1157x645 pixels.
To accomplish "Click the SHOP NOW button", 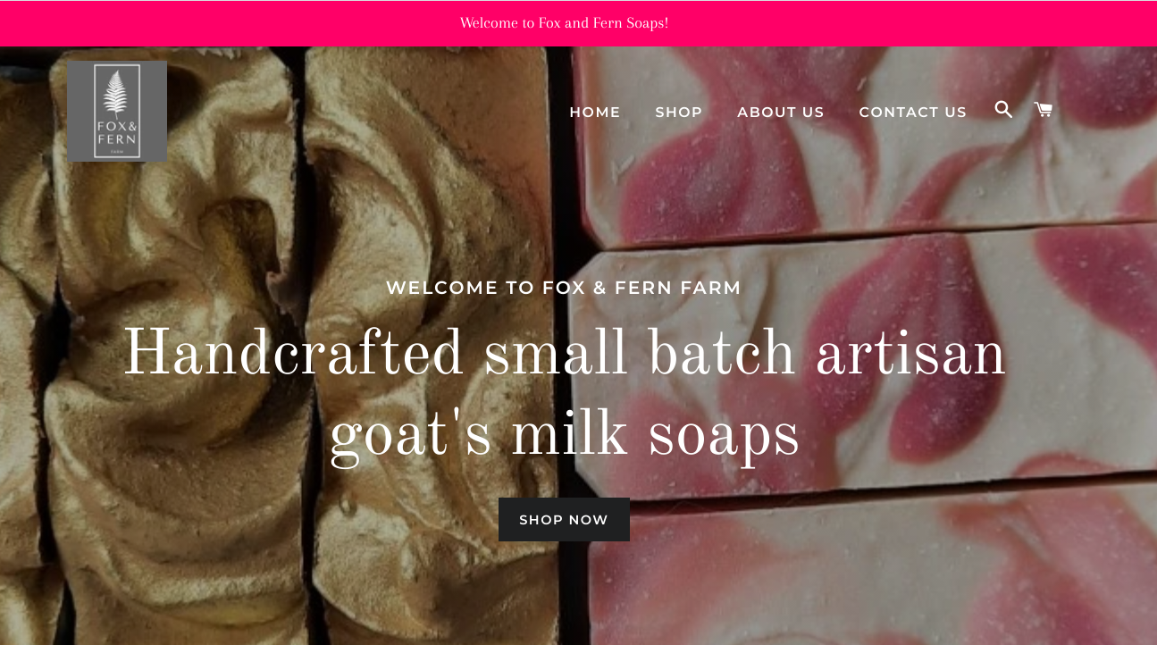I will (x=564, y=520).
